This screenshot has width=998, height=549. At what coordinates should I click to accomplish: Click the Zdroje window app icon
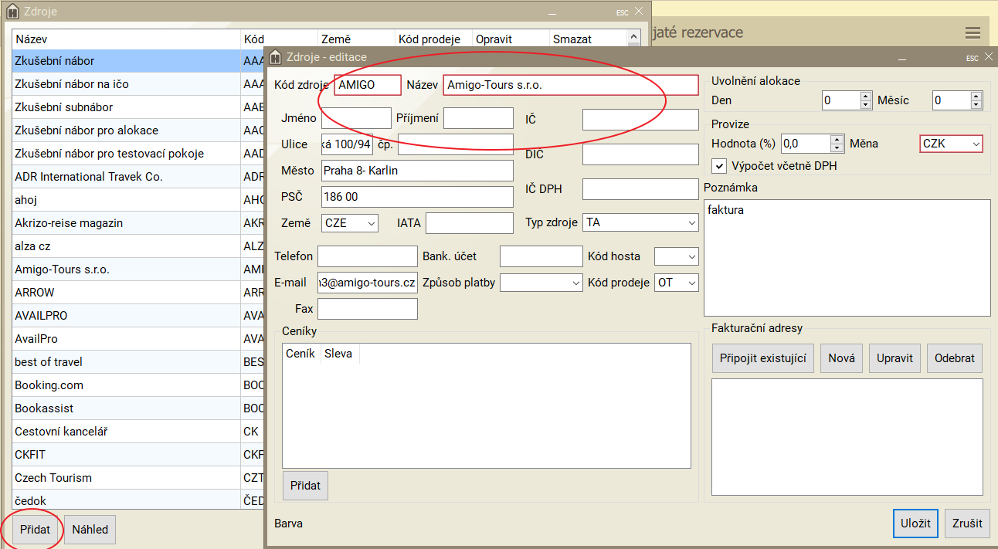[12, 12]
